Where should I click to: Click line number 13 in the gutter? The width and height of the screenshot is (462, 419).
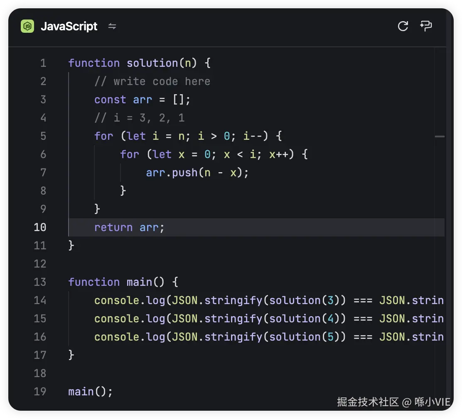click(40, 282)
